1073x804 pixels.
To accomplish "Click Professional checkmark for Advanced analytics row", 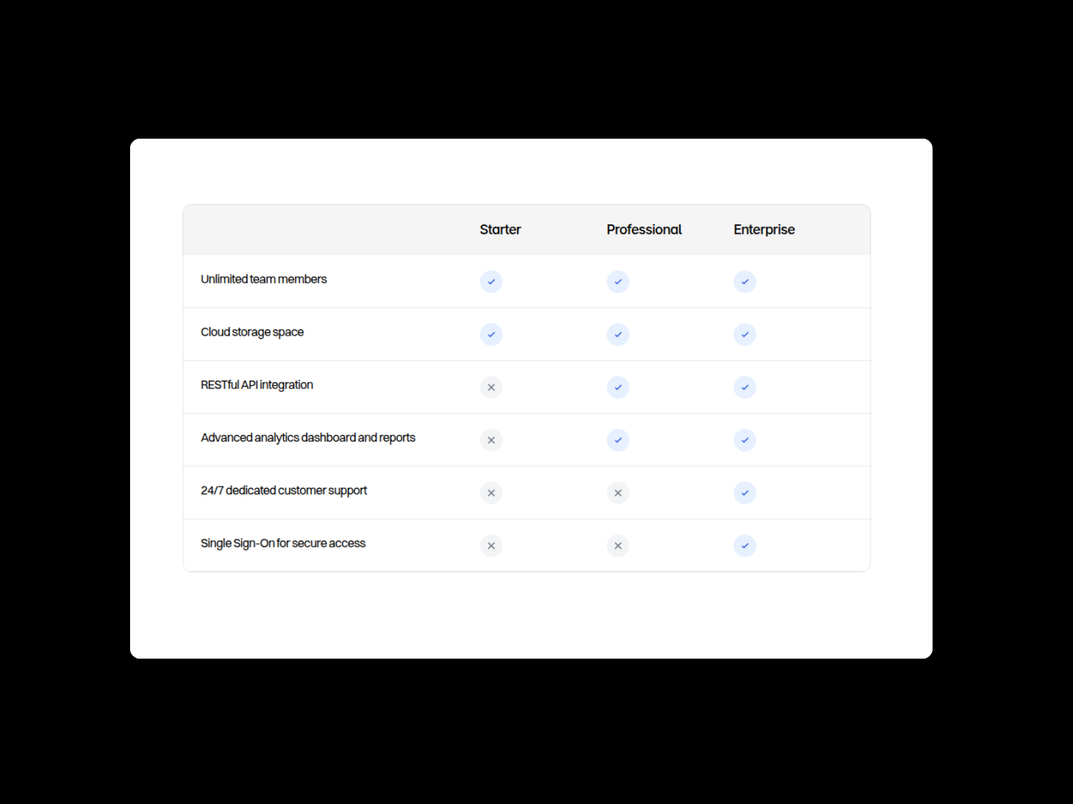I will coord(618,440).
